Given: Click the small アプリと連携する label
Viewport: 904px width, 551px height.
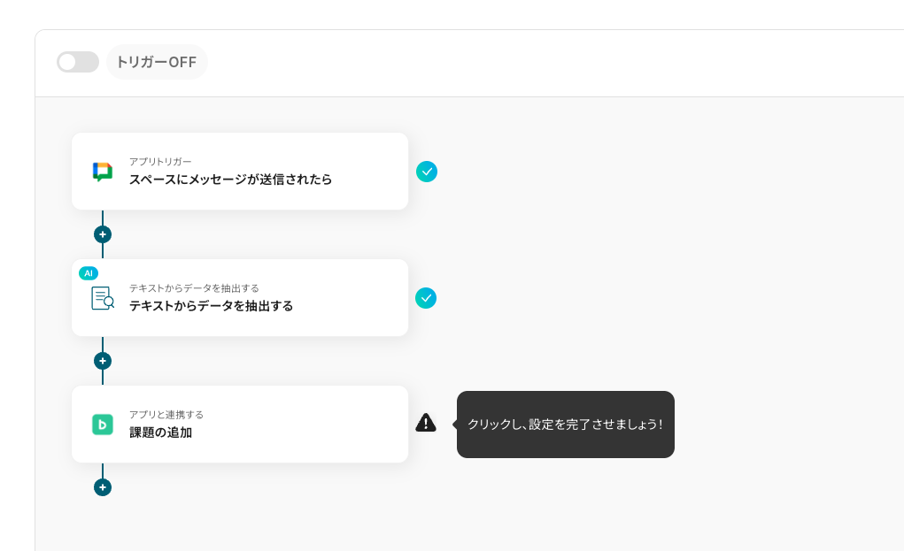Looking at the screenshot, I should 166,415.
